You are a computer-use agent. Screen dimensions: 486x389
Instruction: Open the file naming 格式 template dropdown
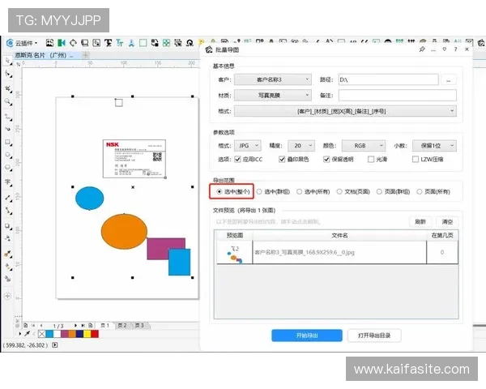click(x=345, y=111)
